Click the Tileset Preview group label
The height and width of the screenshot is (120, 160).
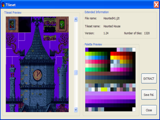tap(13, 13)
